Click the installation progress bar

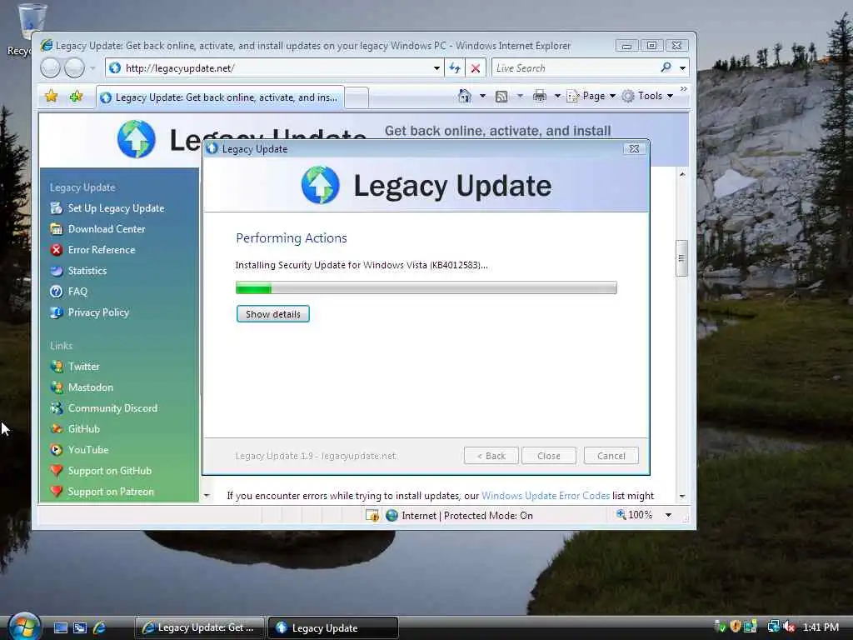[x=426, y=287]
